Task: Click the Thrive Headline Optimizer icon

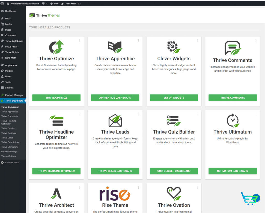Action: (x=56, y=121)
